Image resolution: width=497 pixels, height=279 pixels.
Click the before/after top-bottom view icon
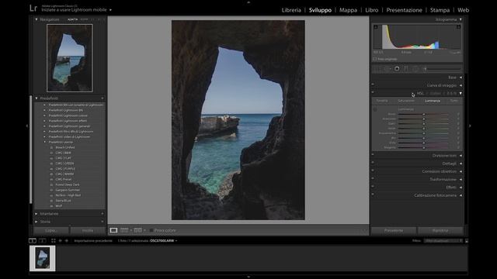tap(137, 230)
